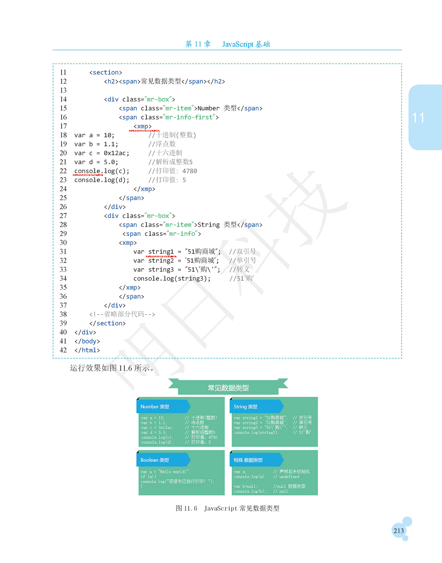
Task: Select the 特殊 数据类型 blue label
Action: (256, 460)
